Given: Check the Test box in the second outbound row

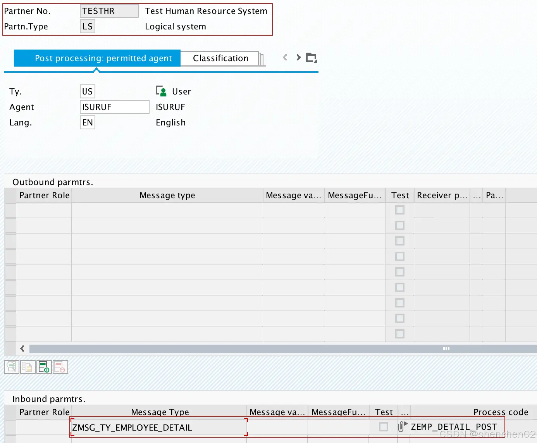Looking at the screenshot, I should [400, 225].
